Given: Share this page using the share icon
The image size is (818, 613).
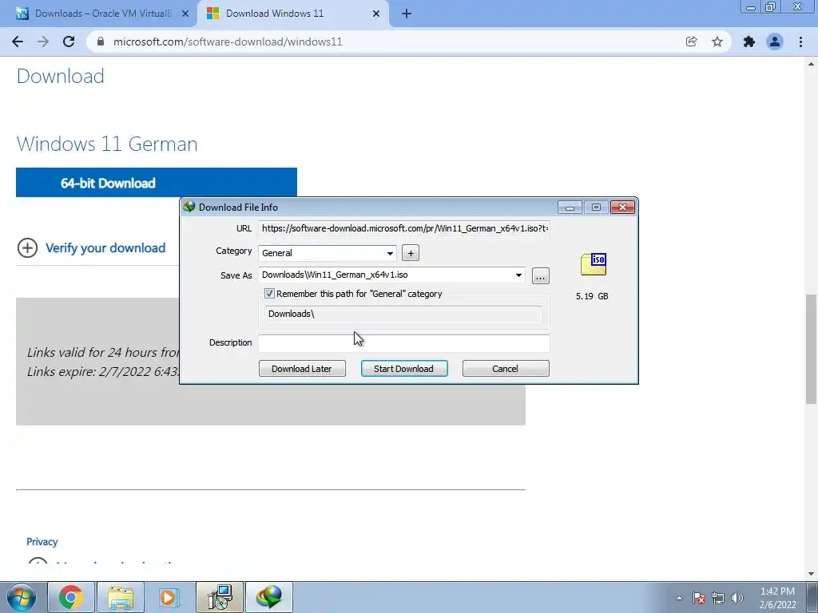Looking at the screenshot, I should 691,42.
